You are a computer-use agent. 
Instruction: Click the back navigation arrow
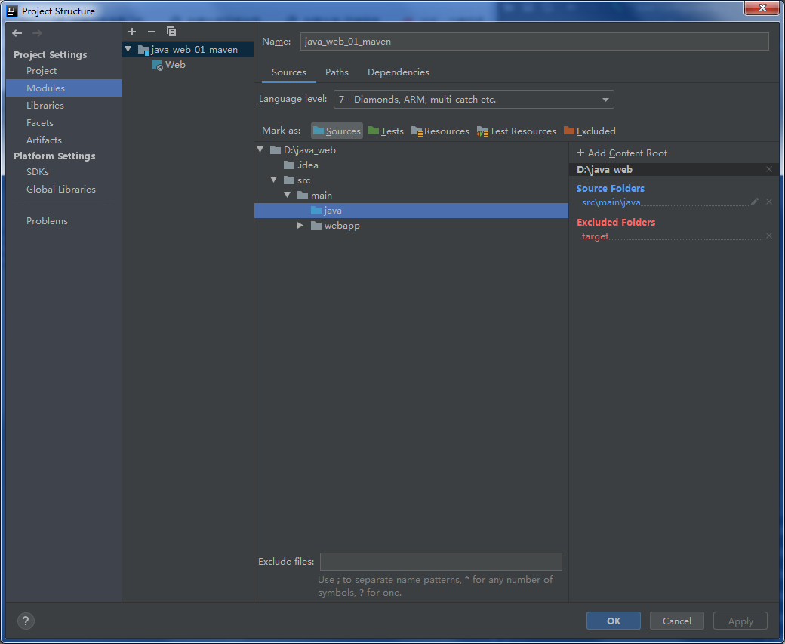[x=17, y=33]
